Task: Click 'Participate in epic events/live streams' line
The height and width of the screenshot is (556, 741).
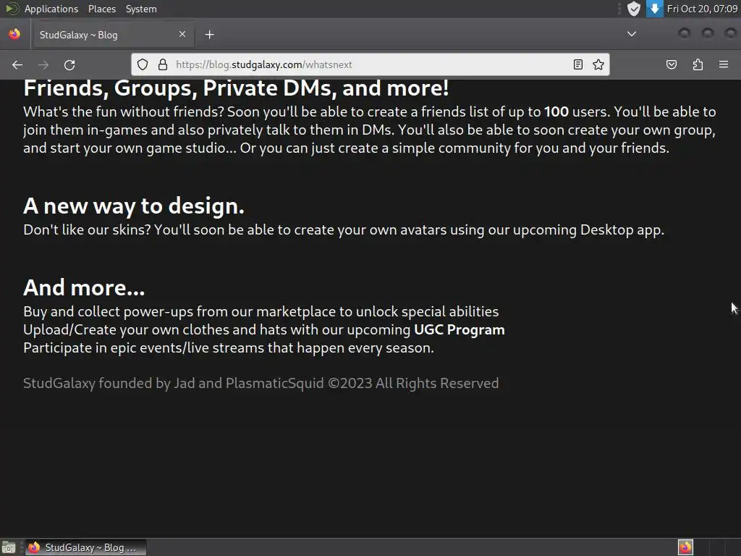Action: pos(229,348)
